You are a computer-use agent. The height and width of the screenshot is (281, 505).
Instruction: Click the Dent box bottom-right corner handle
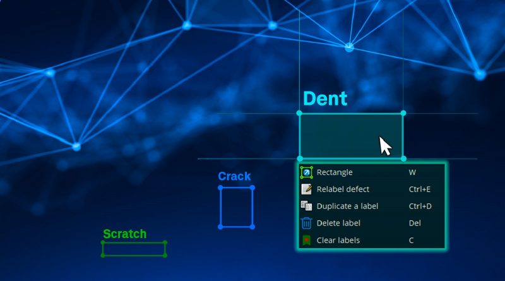click(x=403, y=158)
